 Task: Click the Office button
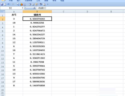(x=3, y=0)
